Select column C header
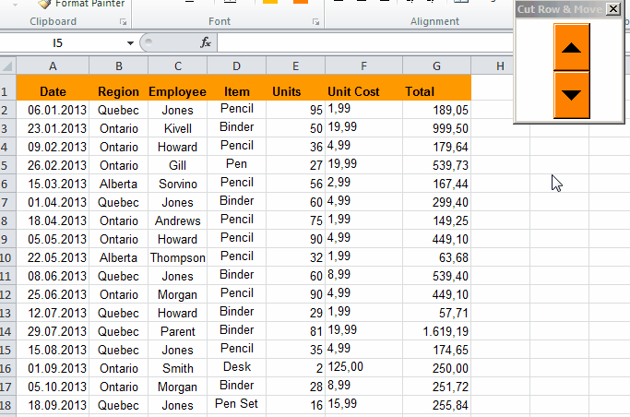Viewport: 630px width, 417px height. click(x=178, y=66)
